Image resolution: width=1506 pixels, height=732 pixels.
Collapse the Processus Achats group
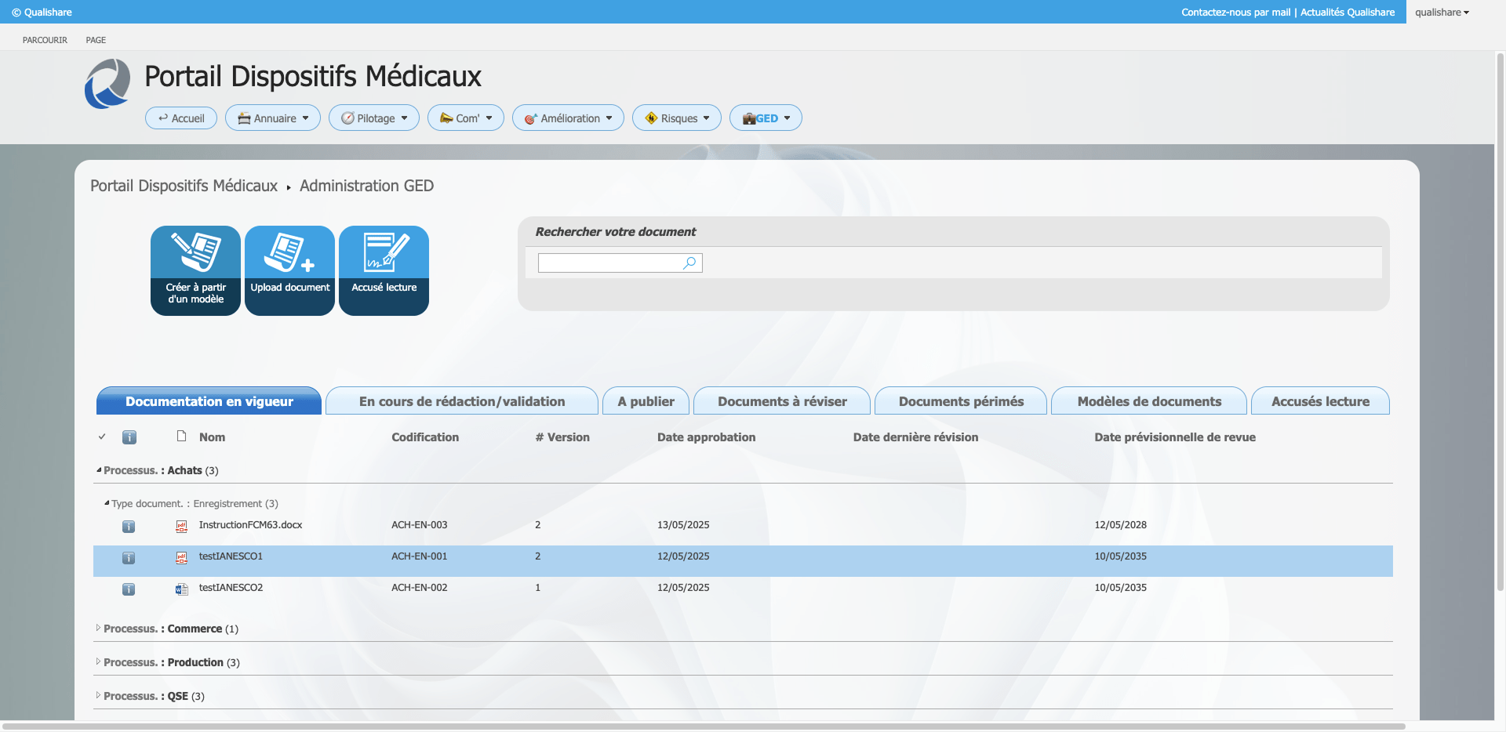click(x=99, y=470)
